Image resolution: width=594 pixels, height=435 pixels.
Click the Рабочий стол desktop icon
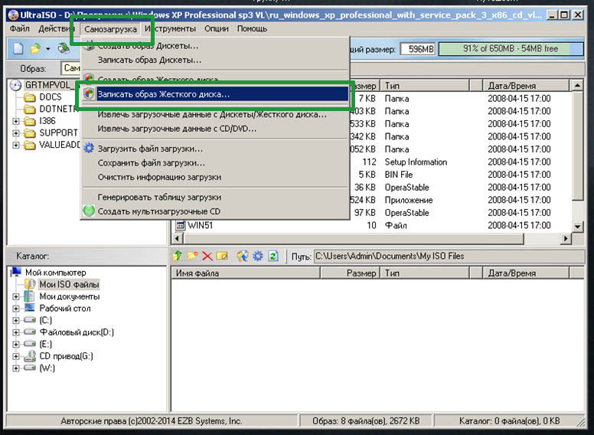[x=30, y=308]
